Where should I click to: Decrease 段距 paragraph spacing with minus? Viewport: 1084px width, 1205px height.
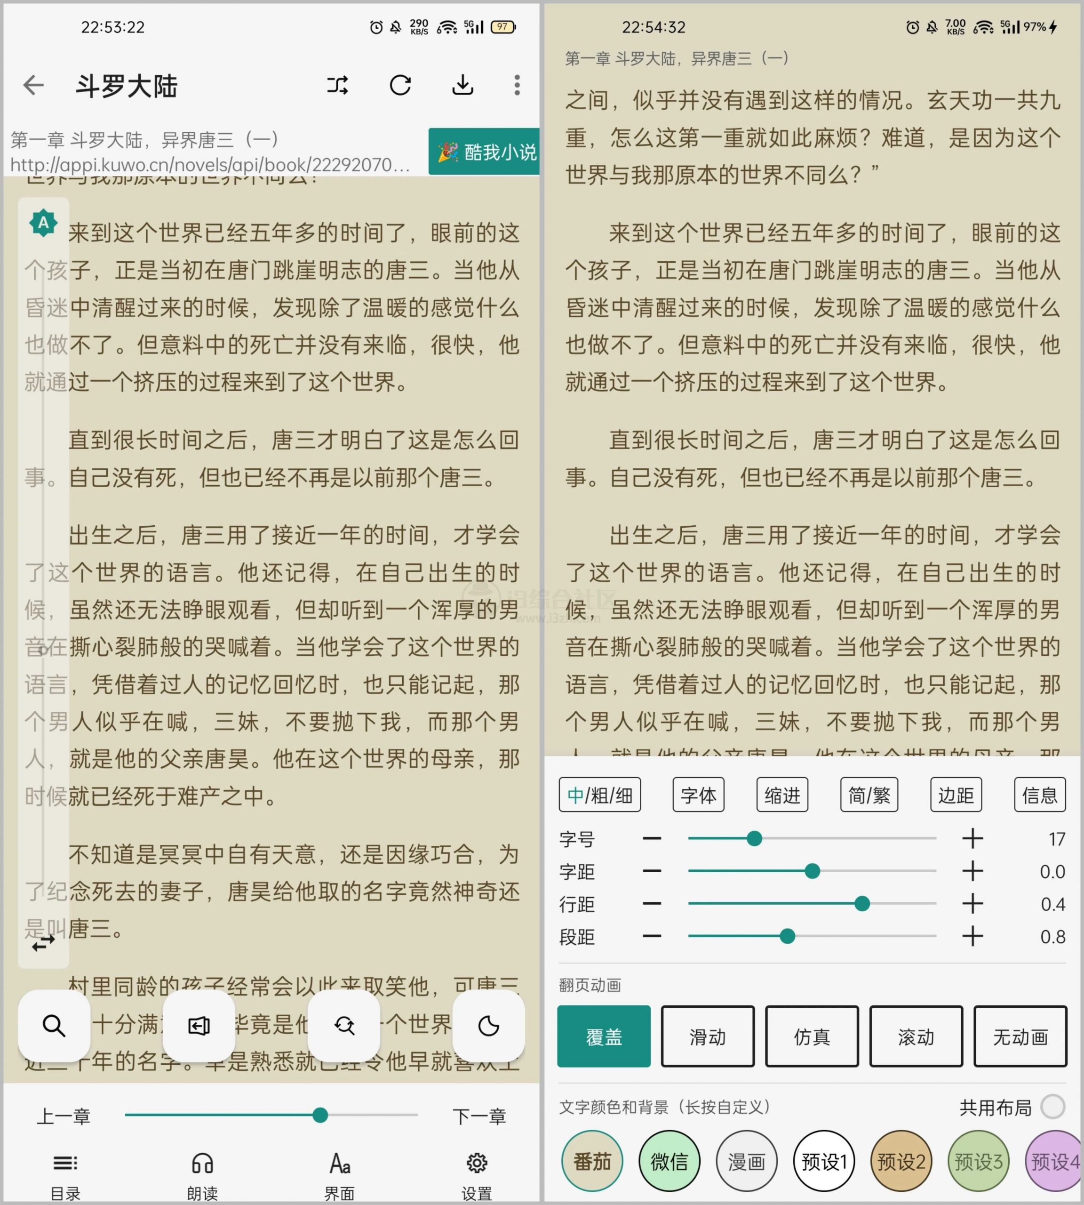[652, 936]
